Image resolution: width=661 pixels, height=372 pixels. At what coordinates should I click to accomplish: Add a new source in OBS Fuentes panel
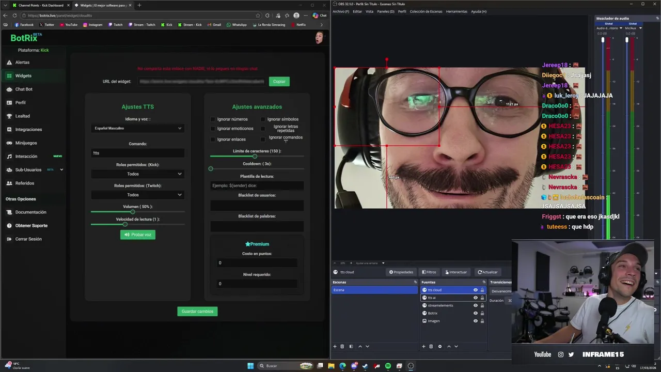click(x=424, y=346)
